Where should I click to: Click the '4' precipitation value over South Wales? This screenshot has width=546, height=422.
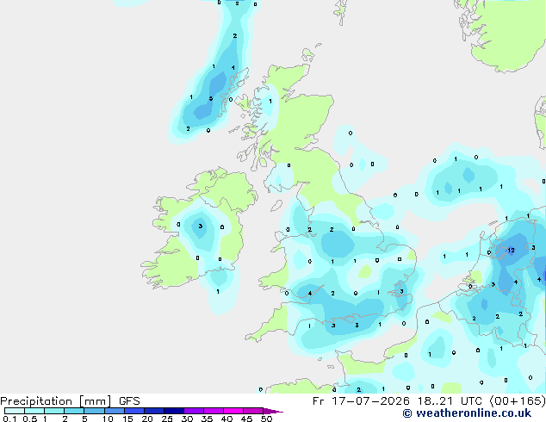click(310, 293)
